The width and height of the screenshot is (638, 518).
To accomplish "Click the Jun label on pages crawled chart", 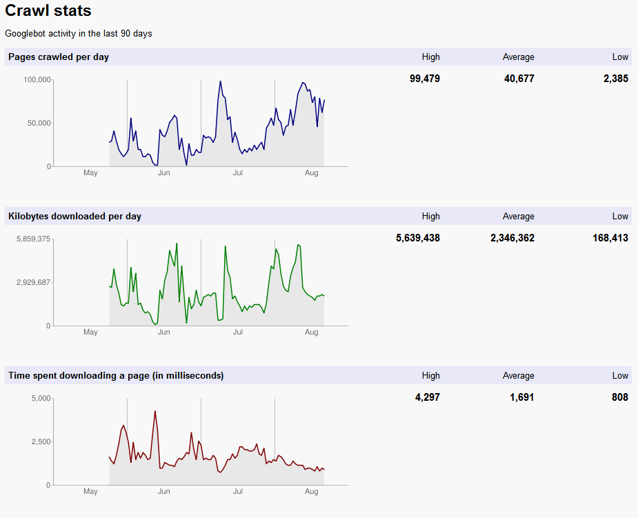I will point(164,173).
